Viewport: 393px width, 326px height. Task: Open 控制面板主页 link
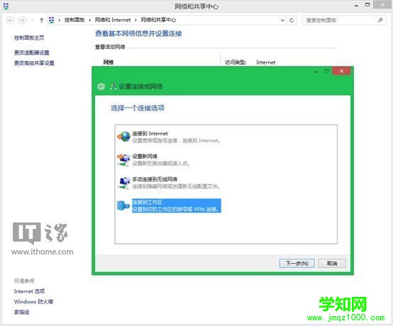(x=29, y=38)
